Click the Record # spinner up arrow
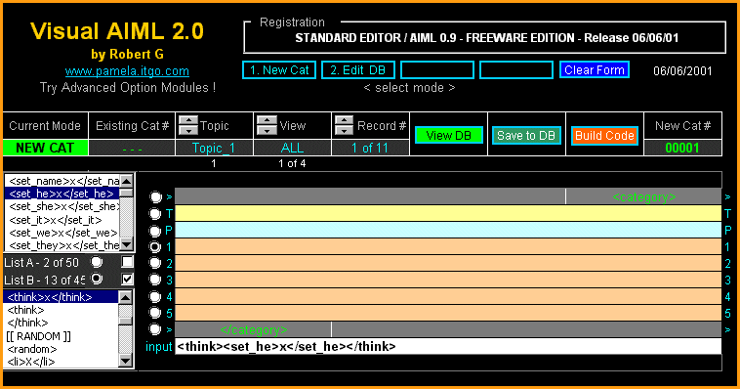This screenshot has width=740, height=389. click(x=344, y=120)
